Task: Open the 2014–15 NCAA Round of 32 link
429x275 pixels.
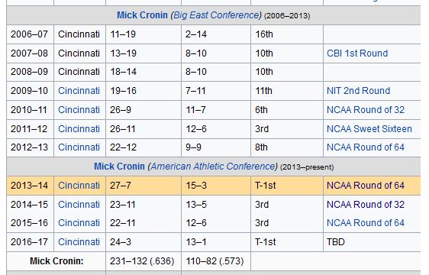Action: 366,205
